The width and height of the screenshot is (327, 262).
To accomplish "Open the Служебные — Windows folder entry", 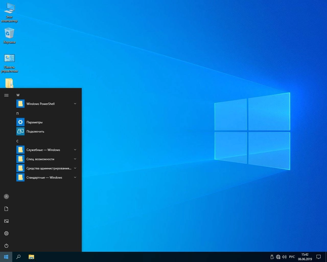I will coord(47,150).
